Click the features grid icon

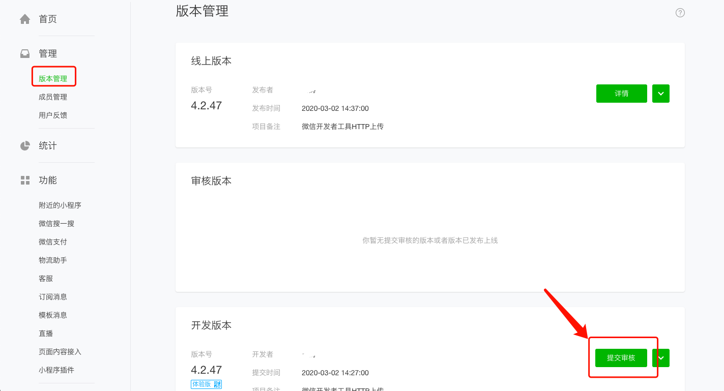[x=25, y=180]
